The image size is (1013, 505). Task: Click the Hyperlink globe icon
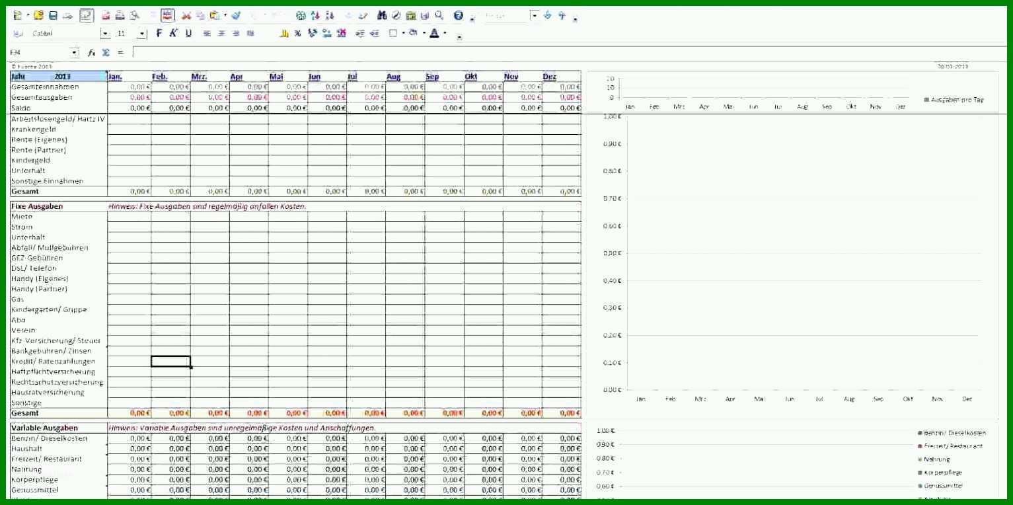[x=301, y=15]
